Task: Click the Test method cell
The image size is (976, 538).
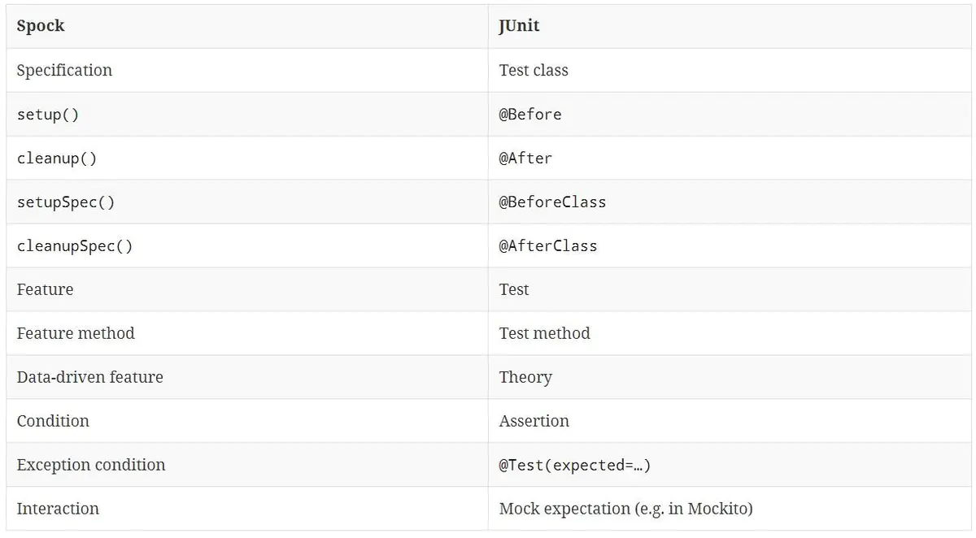Action: [544, 333]
